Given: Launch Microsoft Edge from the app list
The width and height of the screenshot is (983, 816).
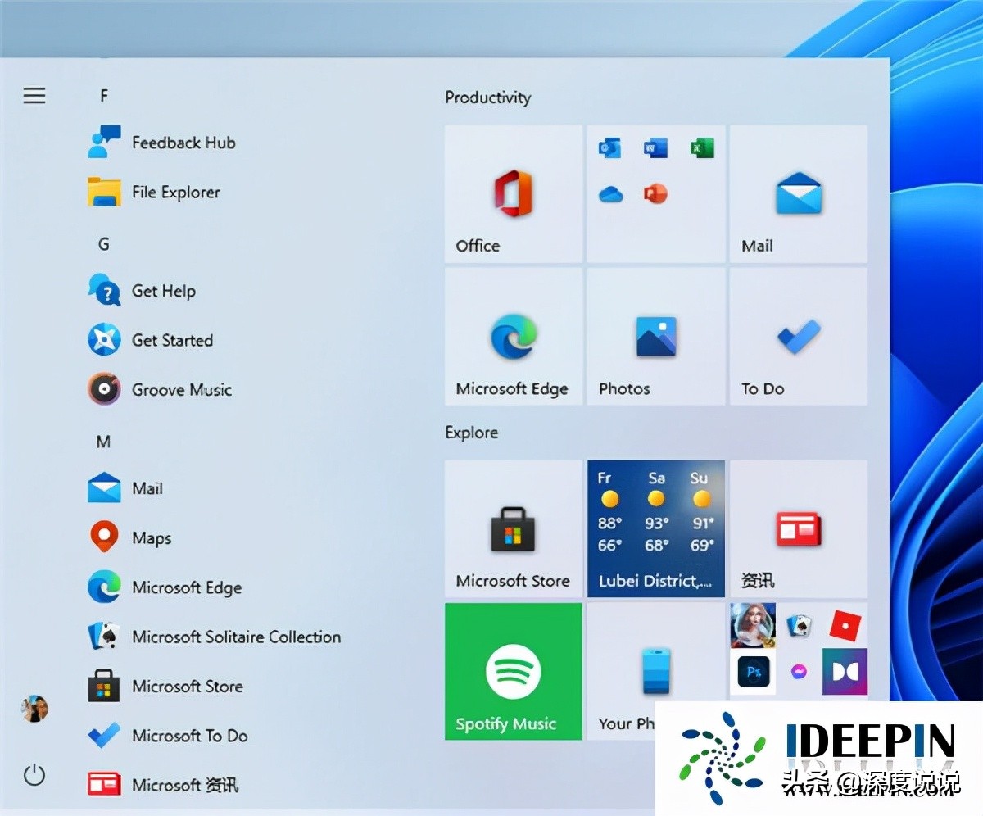Looking at the screenshot, I should [x=165, y=587].
